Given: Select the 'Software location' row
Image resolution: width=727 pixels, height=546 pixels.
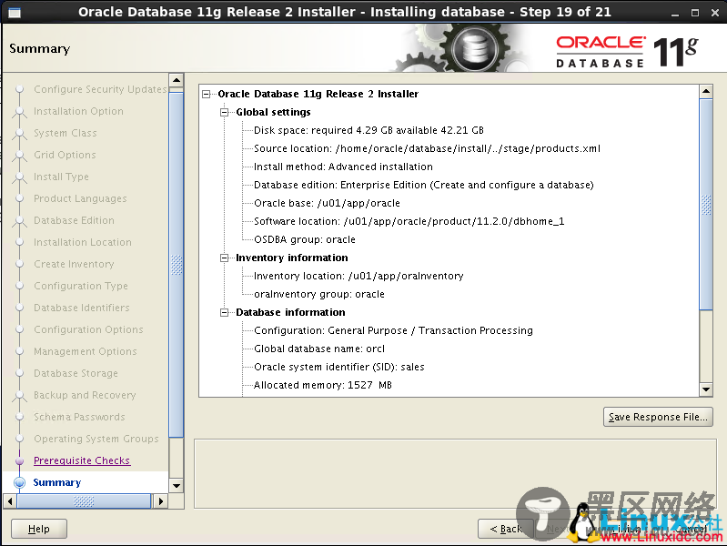Looking at the screenshot, I should tap(409, 221).
